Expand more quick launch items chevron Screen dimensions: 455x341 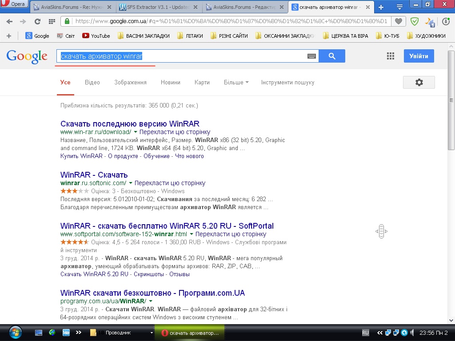pos(79,333)
